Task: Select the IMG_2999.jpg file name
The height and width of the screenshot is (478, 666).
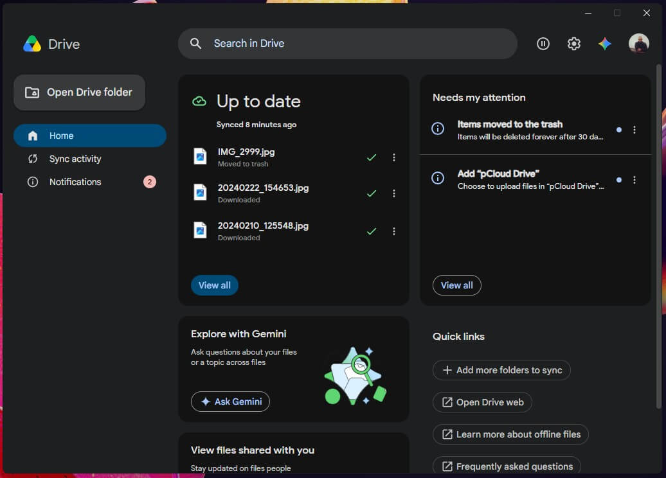Action: pyautogui.click(x=246, y=152)
